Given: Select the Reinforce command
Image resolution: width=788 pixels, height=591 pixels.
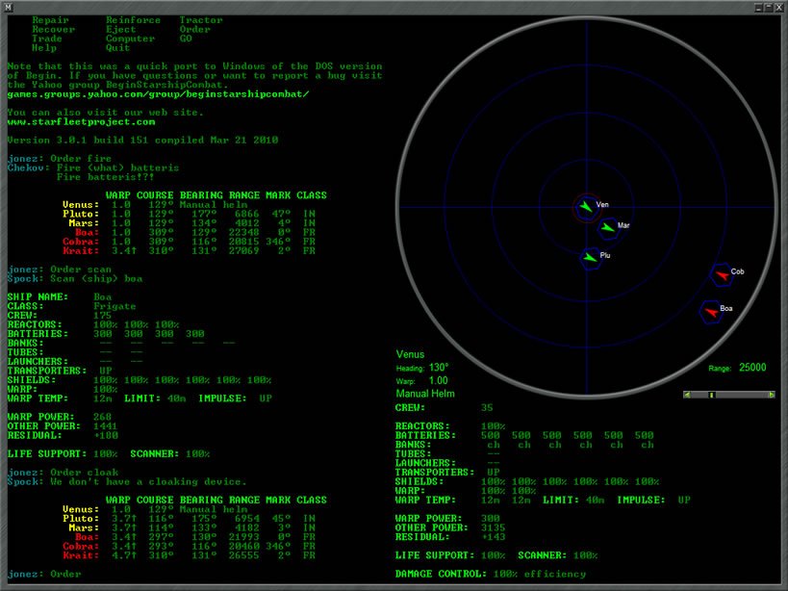Looking at the screenshot, I should coord(133,20).
